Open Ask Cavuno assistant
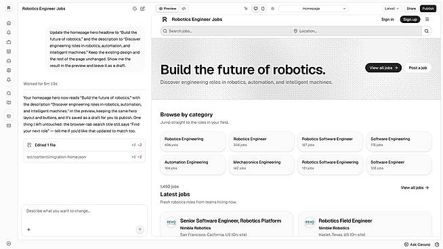The height and width of the screenshot is (249, 443). click(417, 244)
